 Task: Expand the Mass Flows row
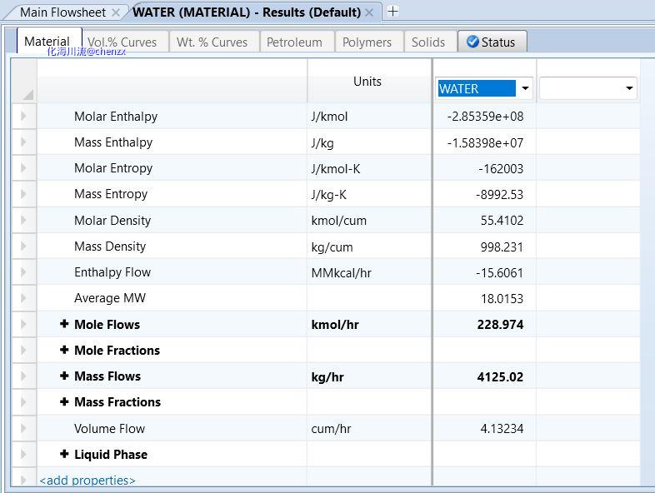64,376
